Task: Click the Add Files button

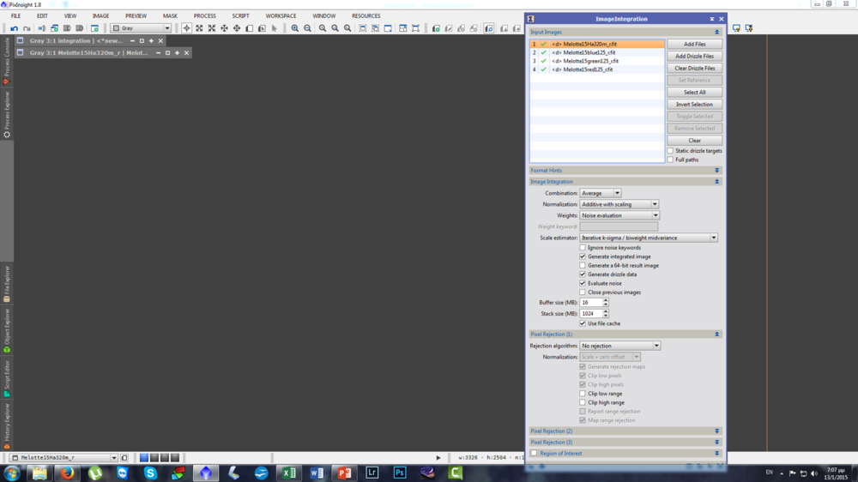Action: (x=694, y=44)
